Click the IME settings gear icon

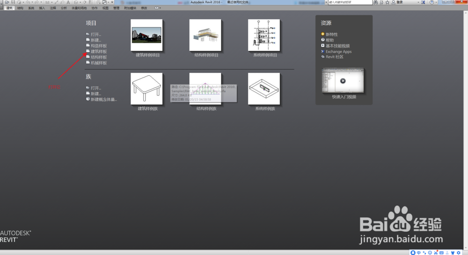(x=459, y=253)
